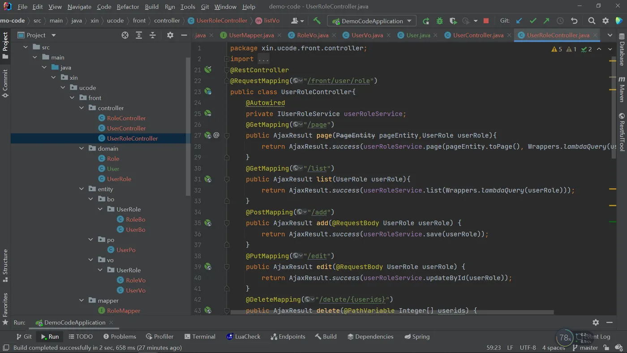Open the RestfulTool side panel

[622, 132]
